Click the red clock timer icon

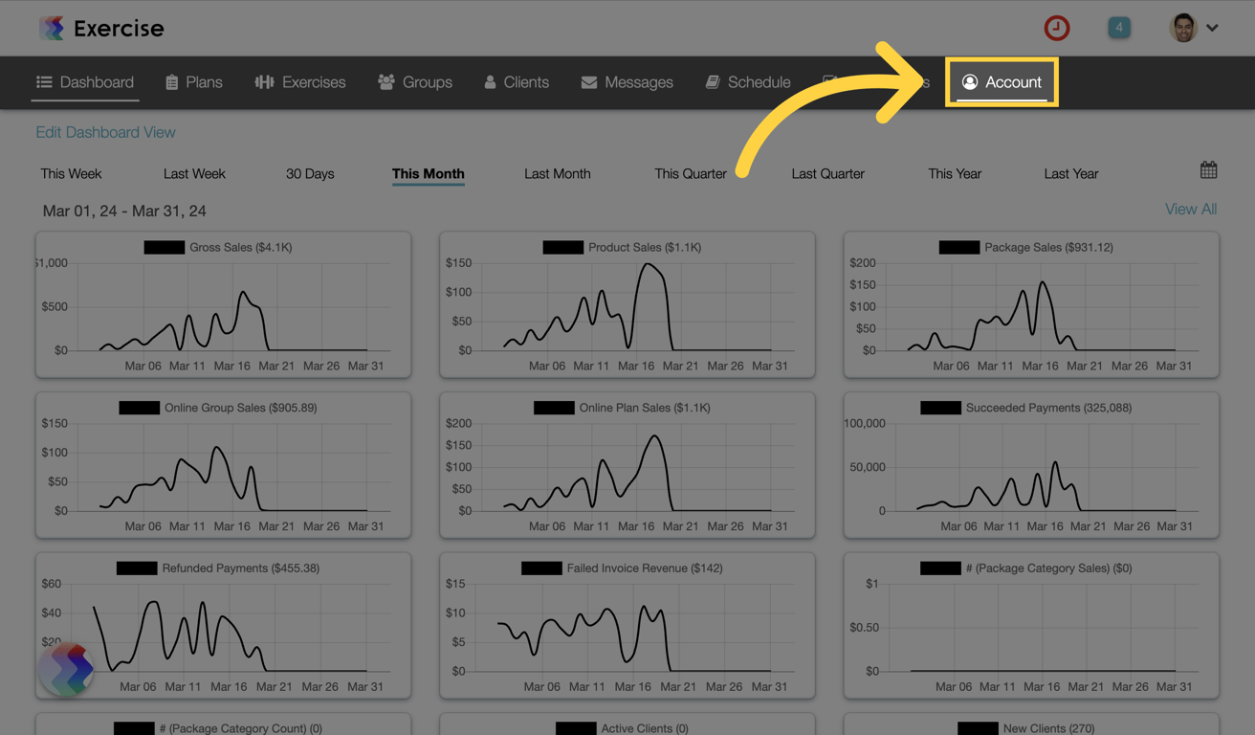[x=1056, y=28]
